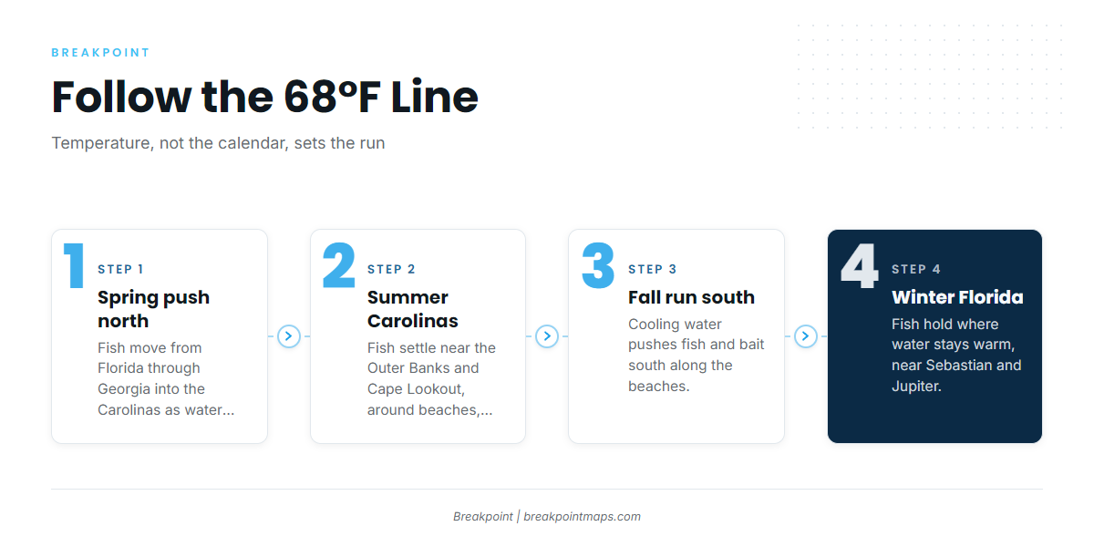This screenshot has height=547, width=1094.
Task: Click the STEP 4 label
Action: (916, 269)
